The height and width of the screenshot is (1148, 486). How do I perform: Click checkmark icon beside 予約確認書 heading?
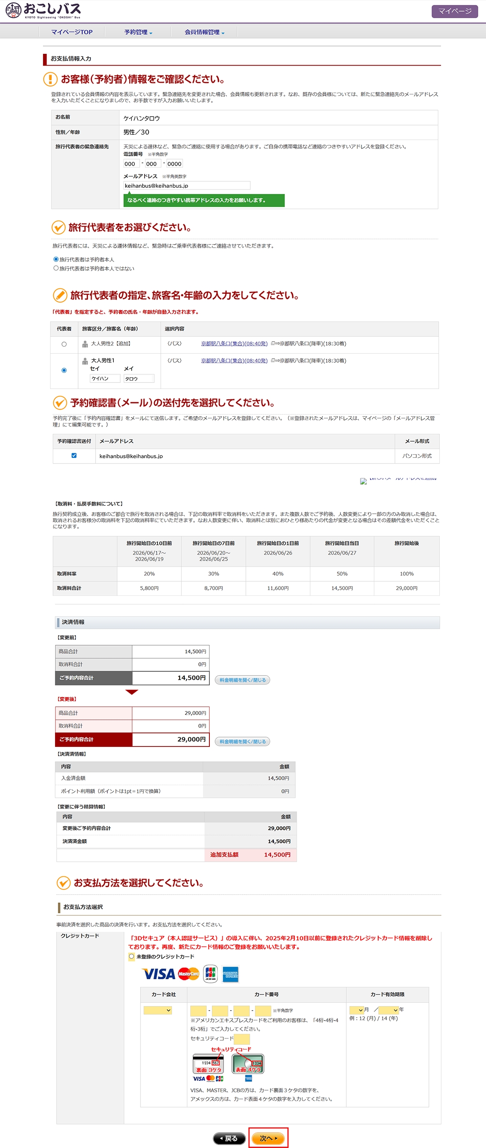(60, 402)
